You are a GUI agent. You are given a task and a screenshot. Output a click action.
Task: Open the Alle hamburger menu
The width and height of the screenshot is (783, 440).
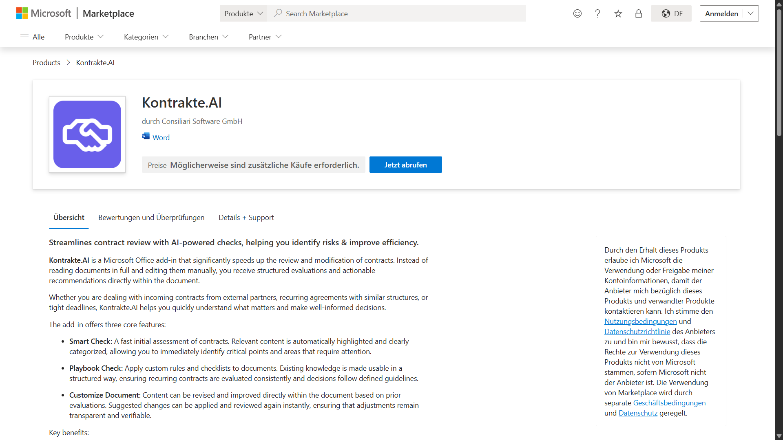pyautogui.click(x=32, y=37)
